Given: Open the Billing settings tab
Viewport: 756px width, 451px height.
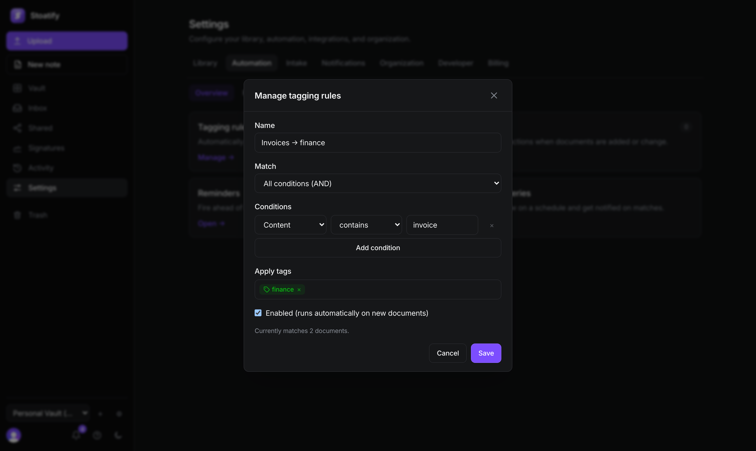Looking at the screenshot, I should pyautogui.click(x=498, y=63).
